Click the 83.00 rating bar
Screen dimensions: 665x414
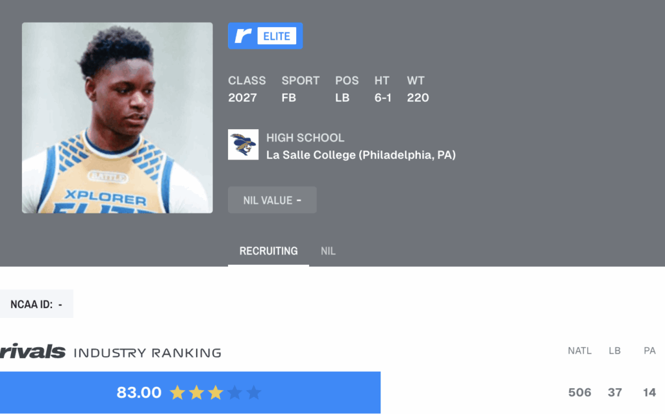[x=190, y=393]
